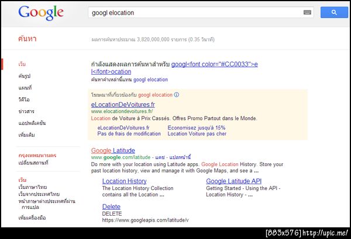Click 'googl elocation' search instead link

150,80
